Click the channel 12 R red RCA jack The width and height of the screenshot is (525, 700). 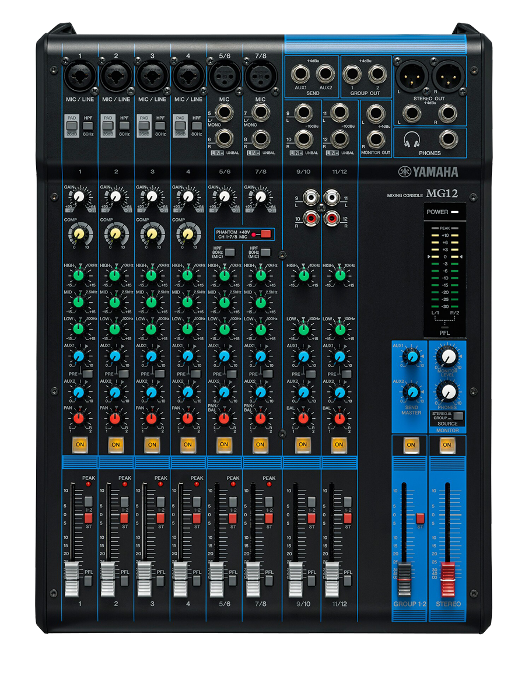[331, 219]
